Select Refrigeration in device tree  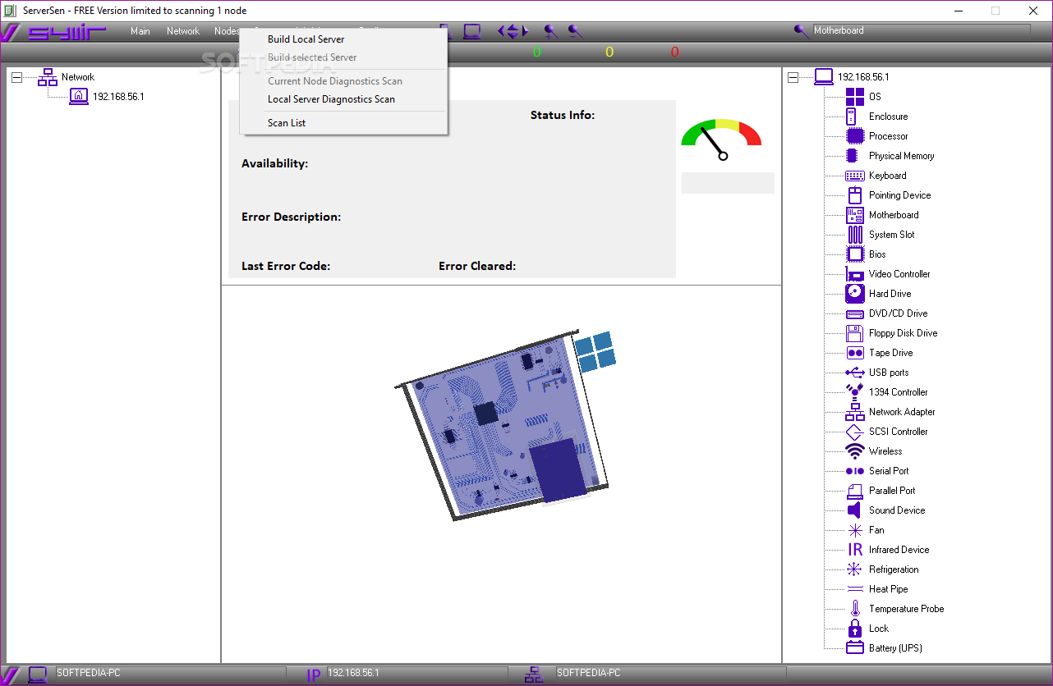(894, 569)
